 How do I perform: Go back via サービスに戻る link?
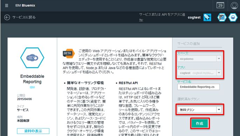point(24,17)
